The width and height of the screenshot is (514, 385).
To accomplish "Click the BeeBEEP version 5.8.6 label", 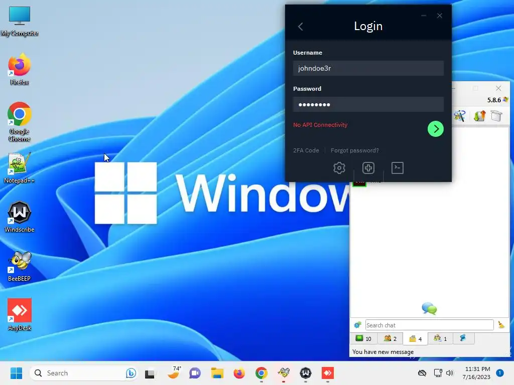I will (x=494, y=100).
